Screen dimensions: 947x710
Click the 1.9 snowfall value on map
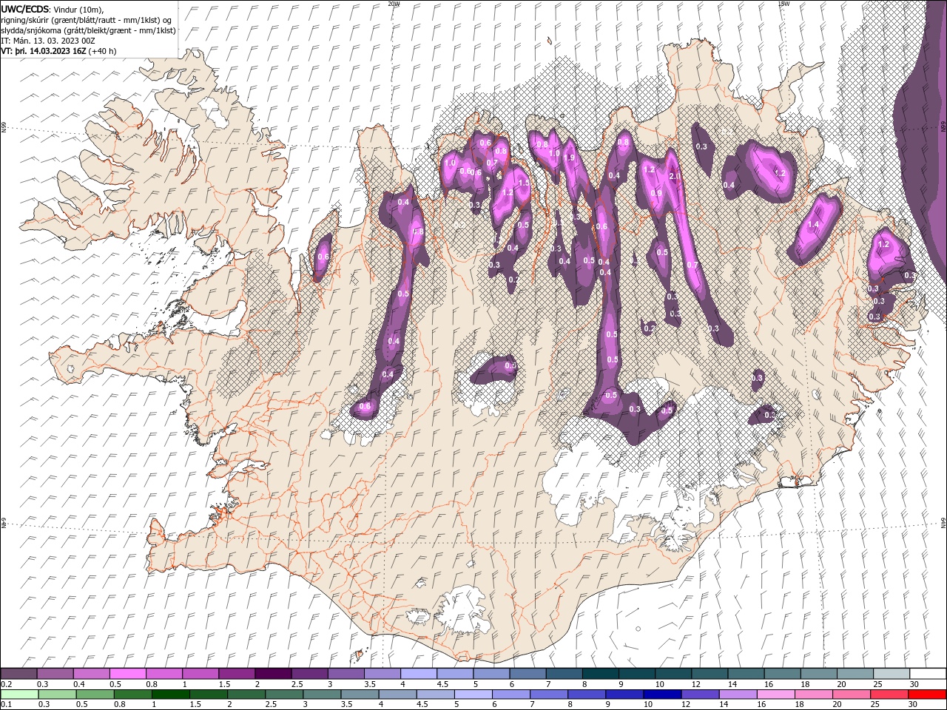tap(569, 158)
